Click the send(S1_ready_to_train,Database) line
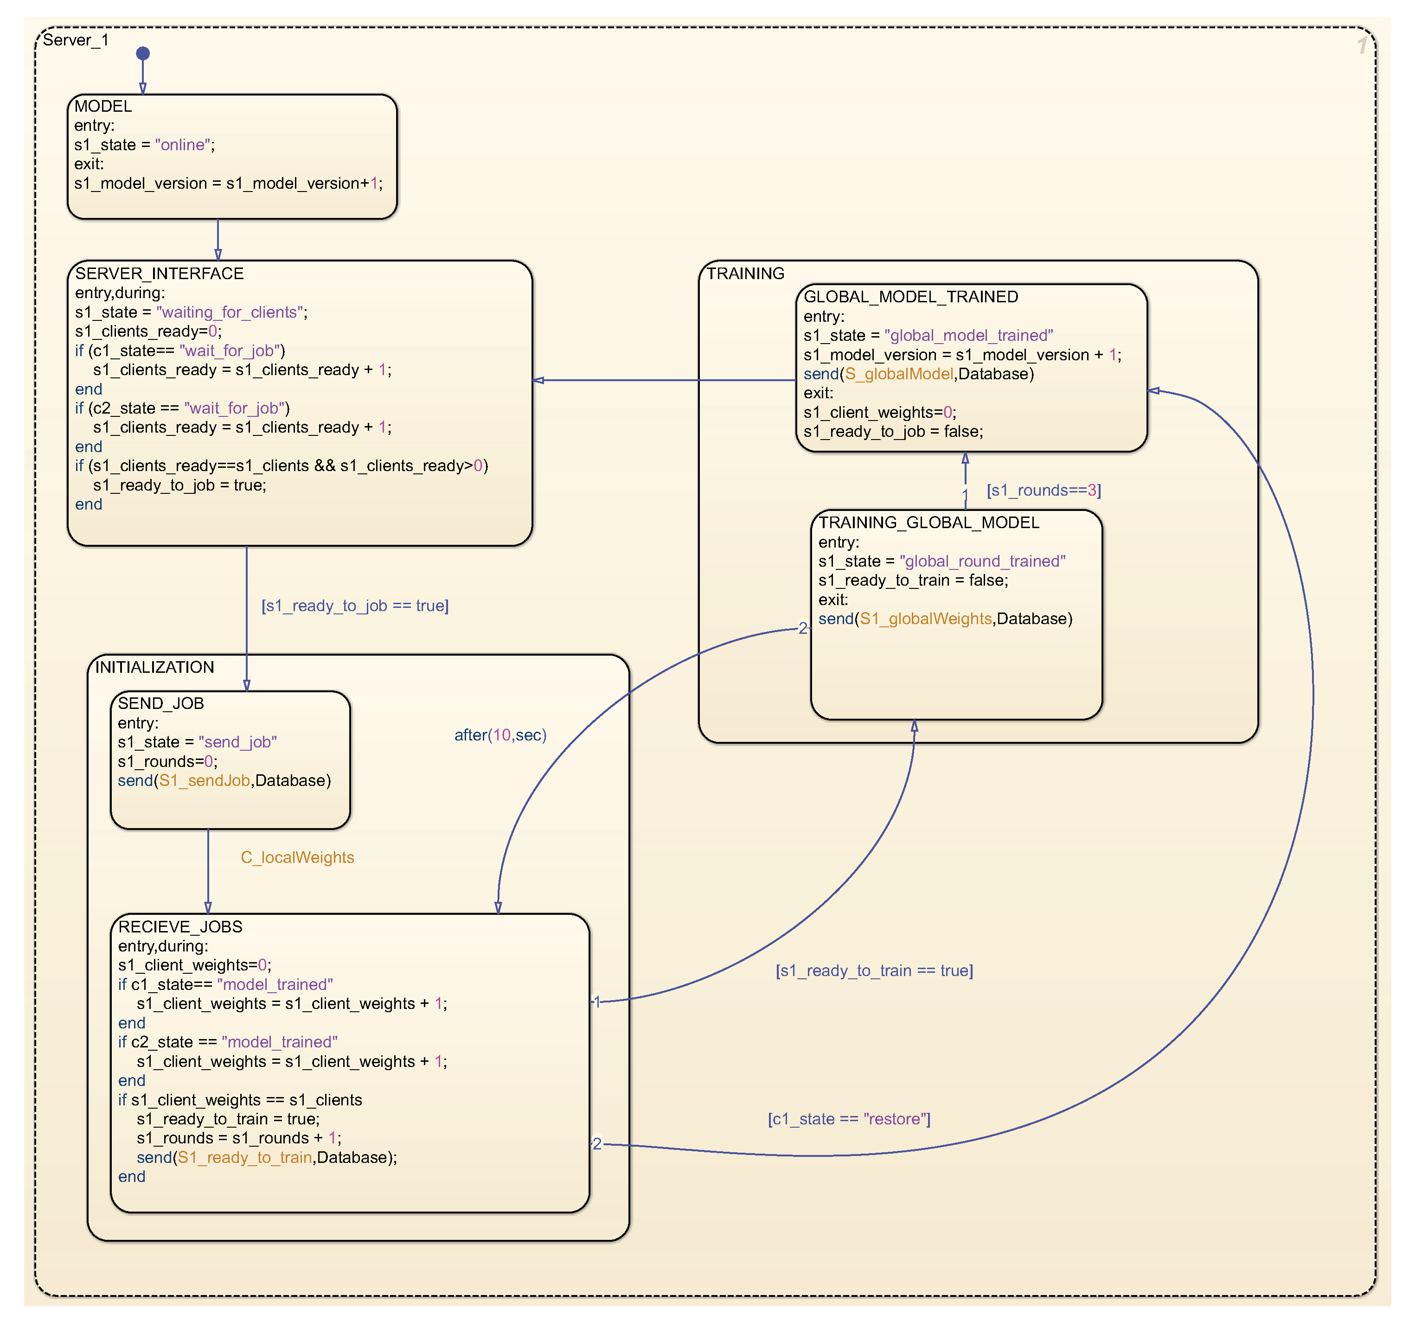The image size is (1415, 1321). tap(266, 1158)
